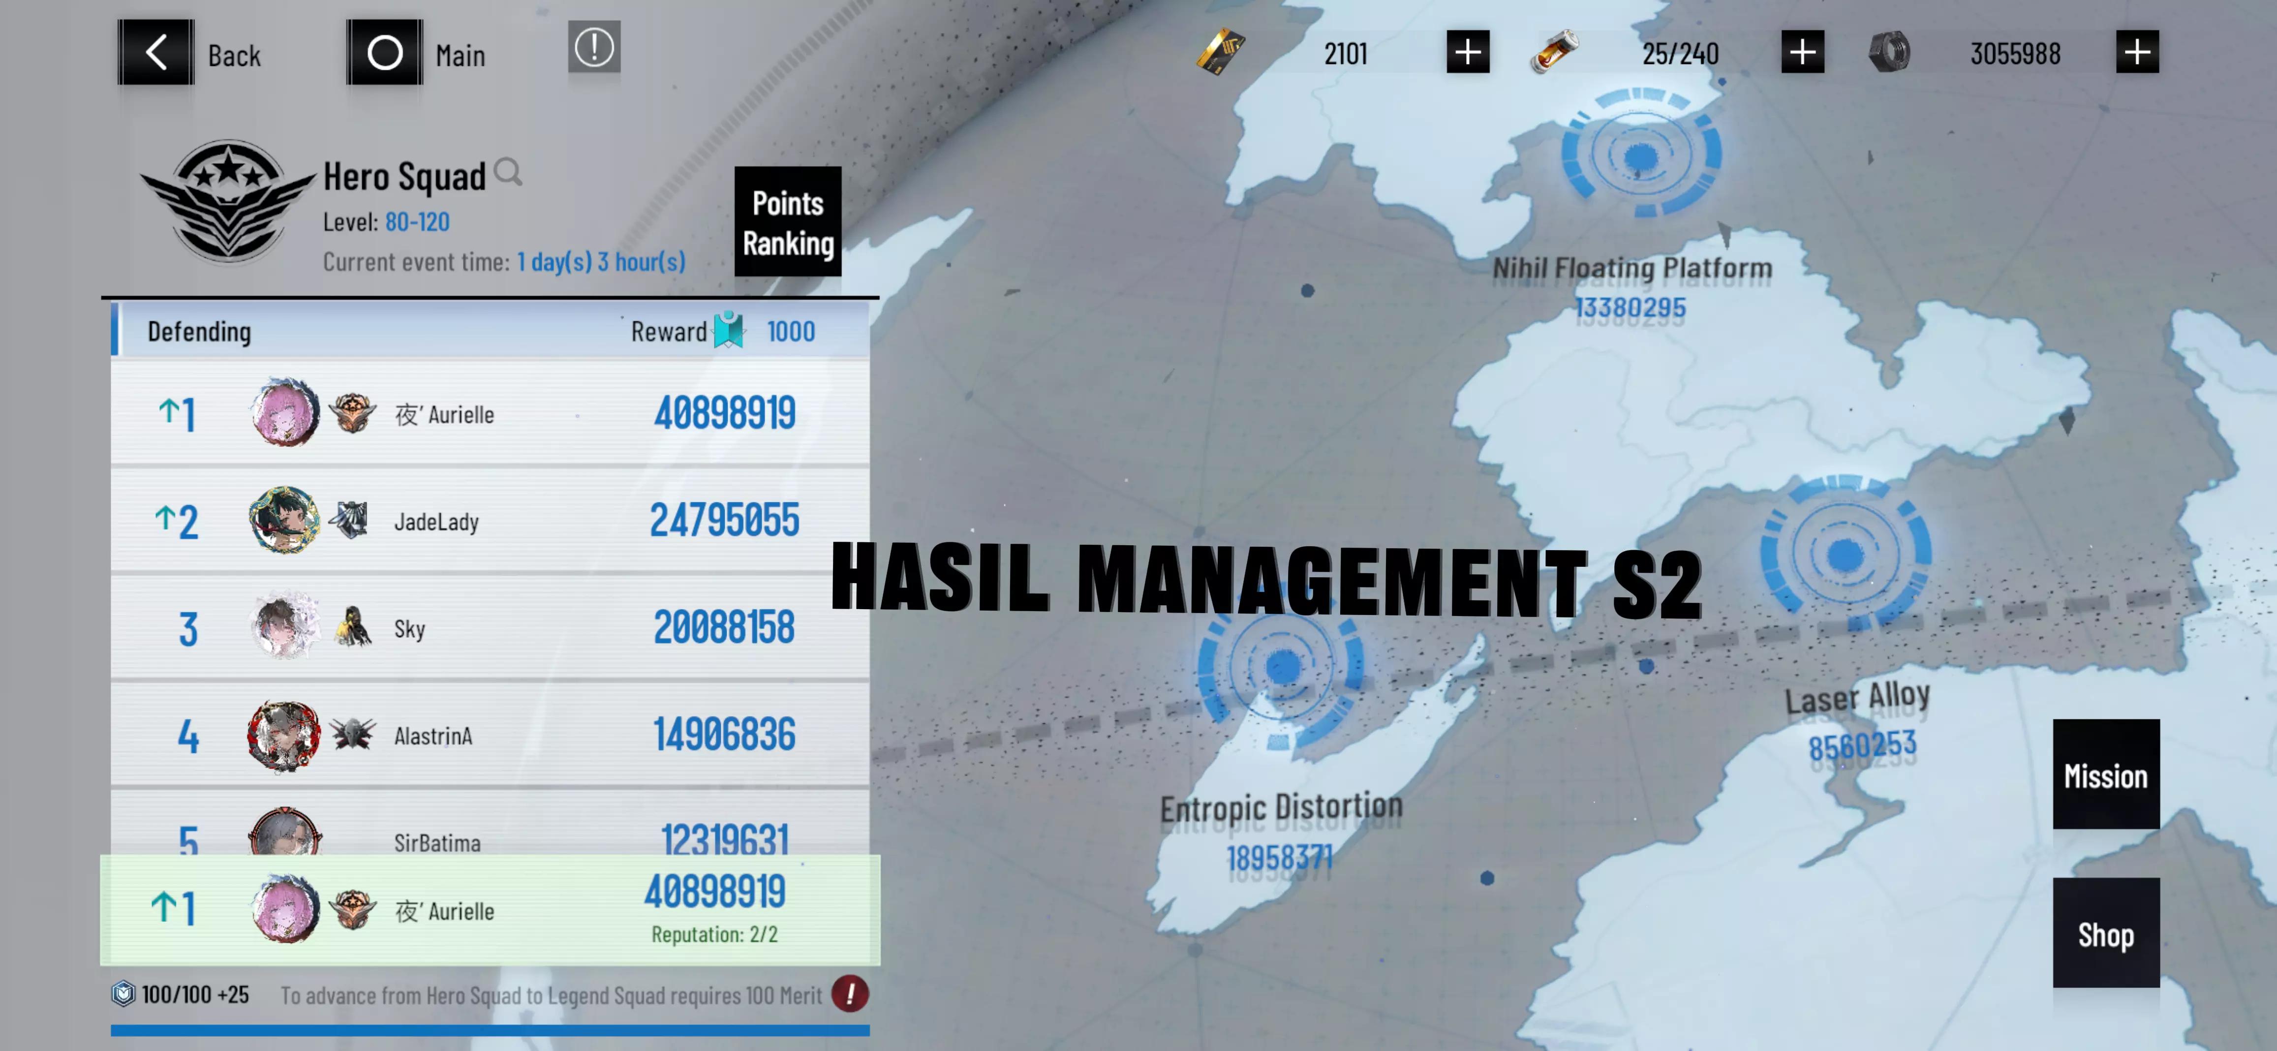Tap score 40898919 in the first ranking row
Screen dimensions: 2277x1051
pyautogui.click(x=725, y=413)
